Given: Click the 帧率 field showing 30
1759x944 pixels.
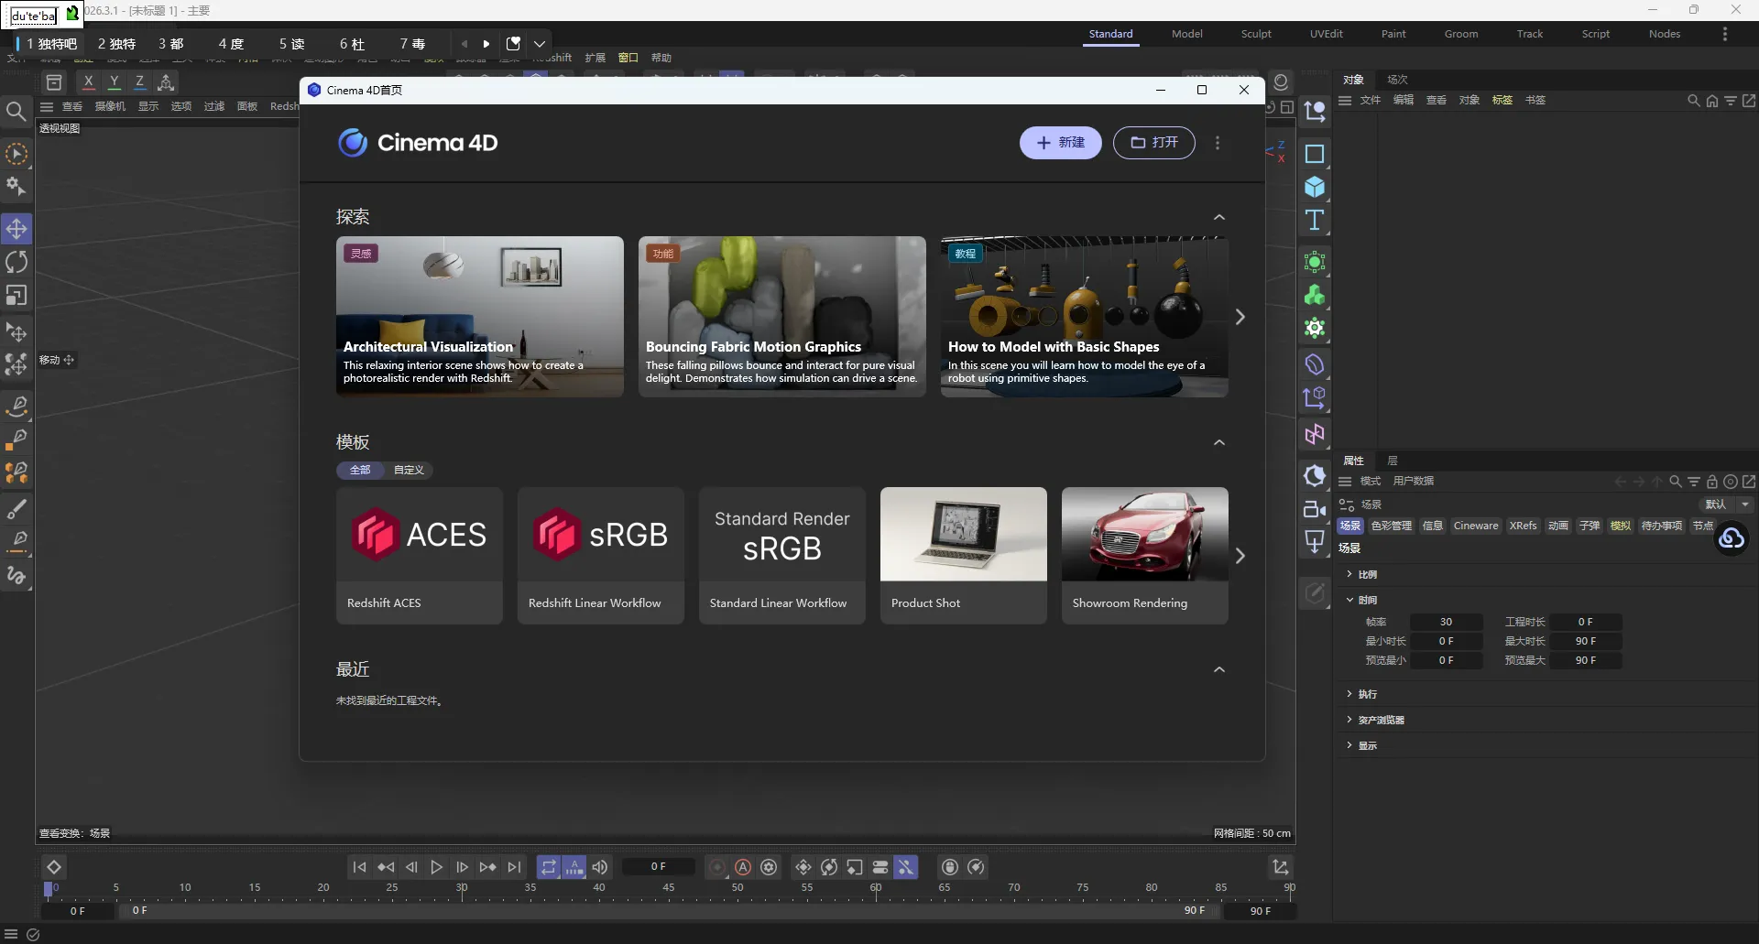Looking at the screenshot, I should [x=1446, y=623].
